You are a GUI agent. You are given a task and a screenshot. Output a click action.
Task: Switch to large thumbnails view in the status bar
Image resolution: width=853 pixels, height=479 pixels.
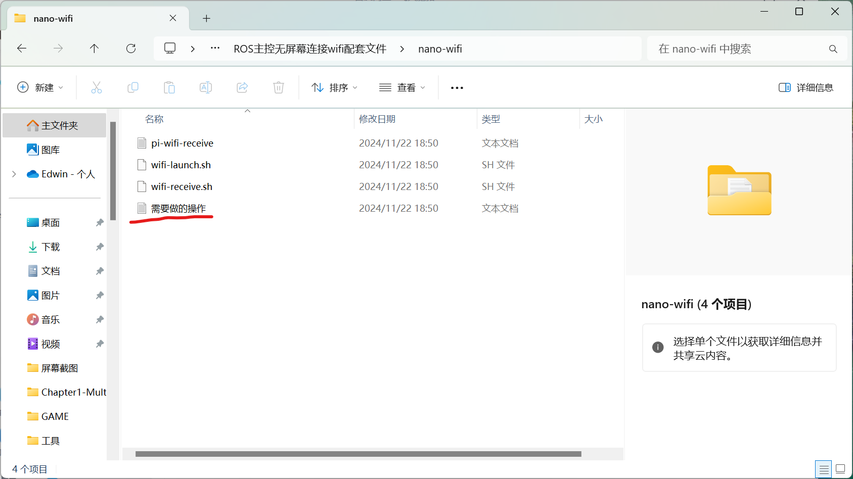[840, 469]
